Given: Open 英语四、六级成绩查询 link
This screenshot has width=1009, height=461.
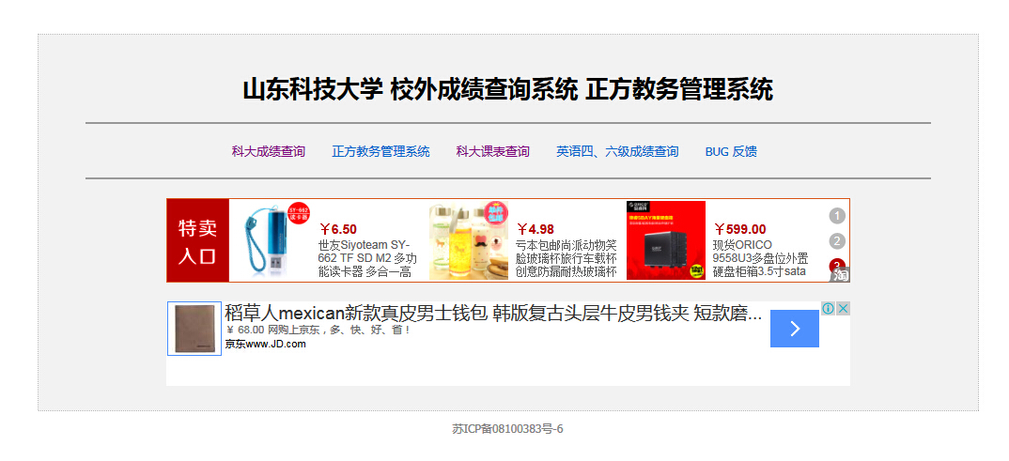Looking at the screenshot, I should pyautogui.click(x=617, y=152).
